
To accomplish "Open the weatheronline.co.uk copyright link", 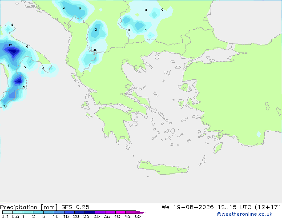I will pyautogui.click(x=244, y=214).
